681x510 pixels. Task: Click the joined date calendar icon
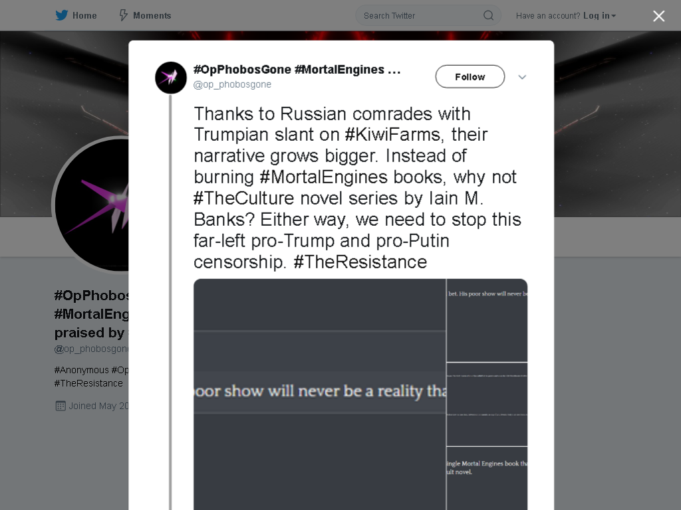coord(61,406)
